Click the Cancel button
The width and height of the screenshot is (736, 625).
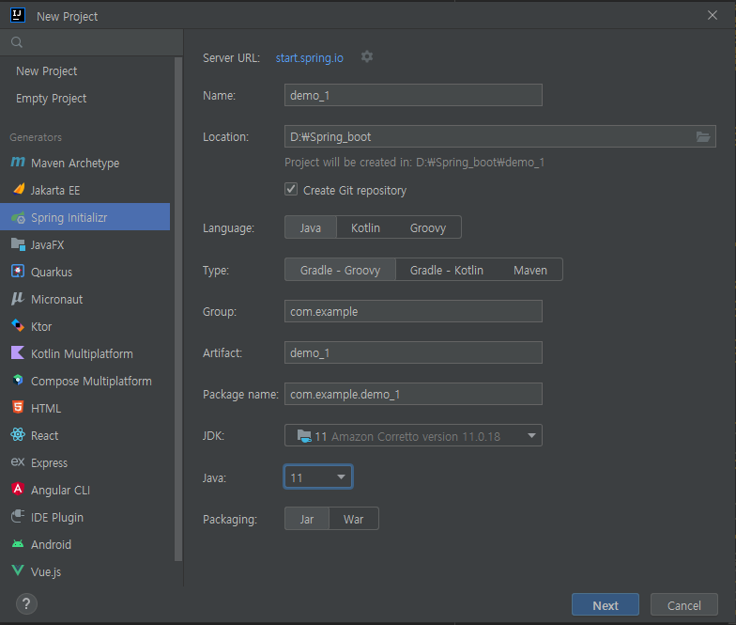683,605
